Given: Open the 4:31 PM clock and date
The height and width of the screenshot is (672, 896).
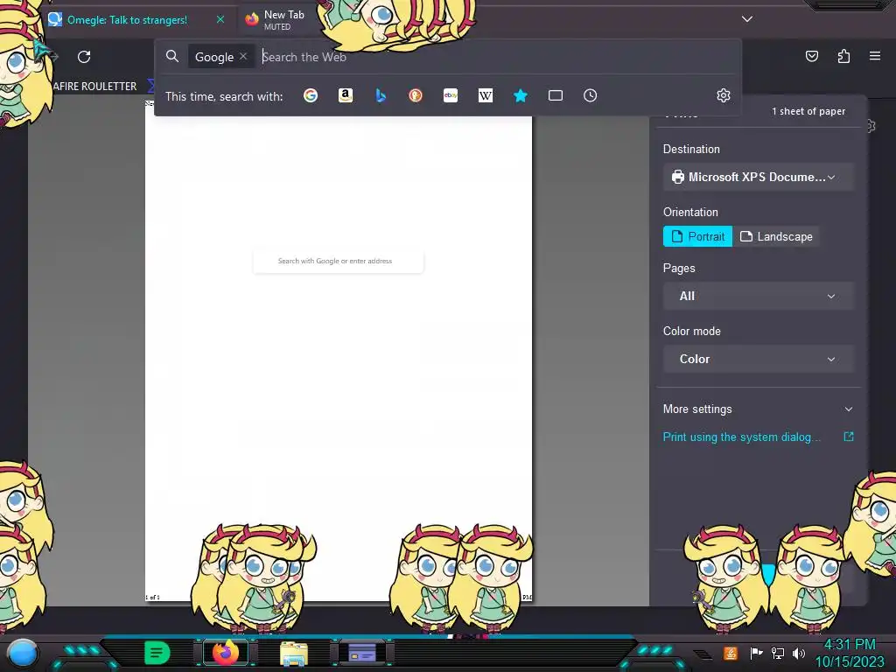Looking at the screenshot, I should tap(850, 653).
